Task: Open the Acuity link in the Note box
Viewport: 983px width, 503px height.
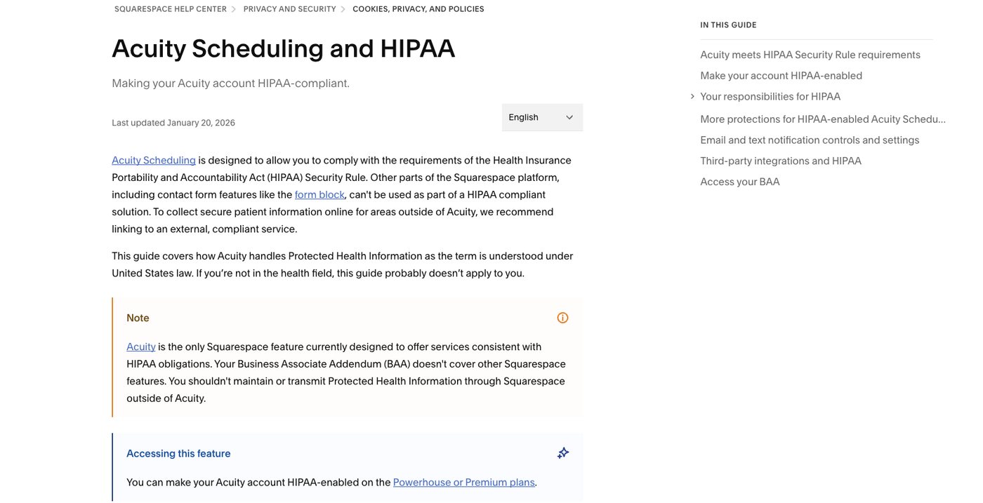Action: (x=141, y=347)
